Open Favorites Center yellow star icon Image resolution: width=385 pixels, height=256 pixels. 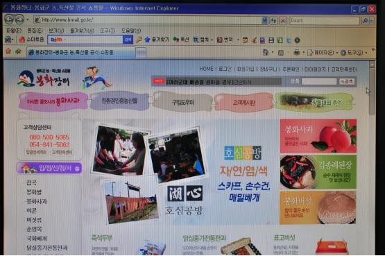[x=8, y=51]
